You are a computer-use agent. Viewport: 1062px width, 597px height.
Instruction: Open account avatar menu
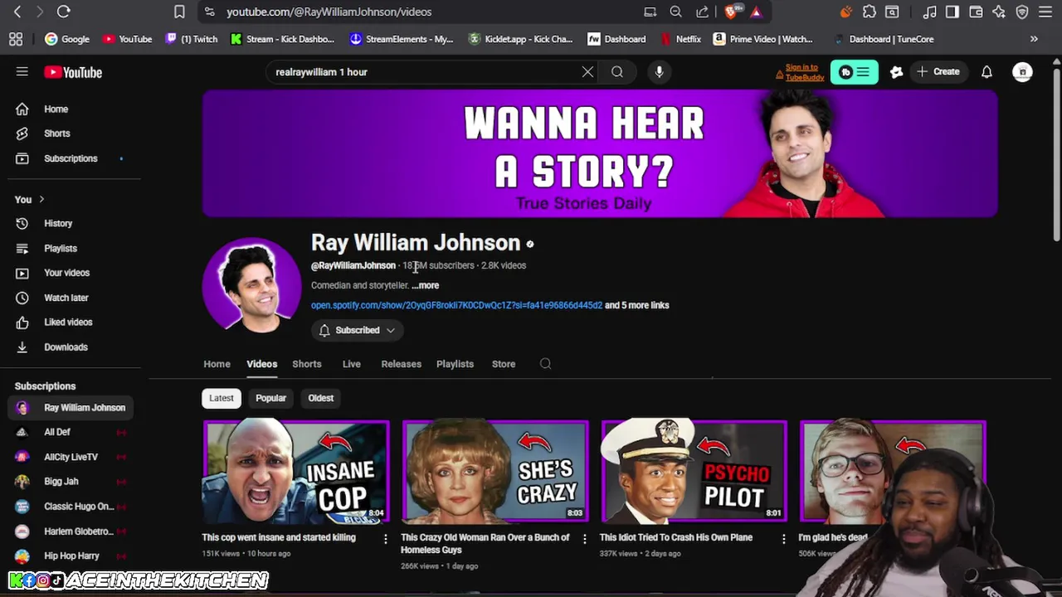(1022, 72)
